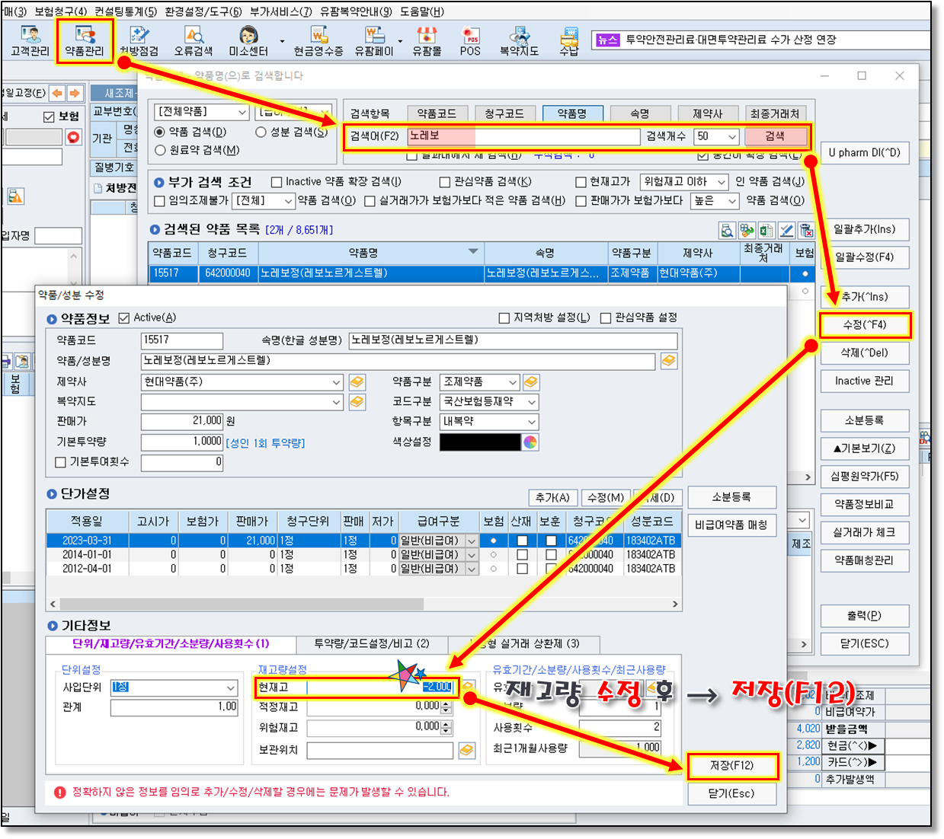Enable 관심약품 검색(K) checkbox

tap(445, 182)
